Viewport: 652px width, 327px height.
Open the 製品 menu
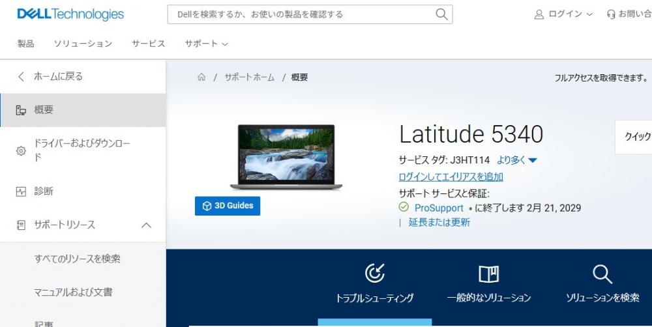(x=26, y=44)
